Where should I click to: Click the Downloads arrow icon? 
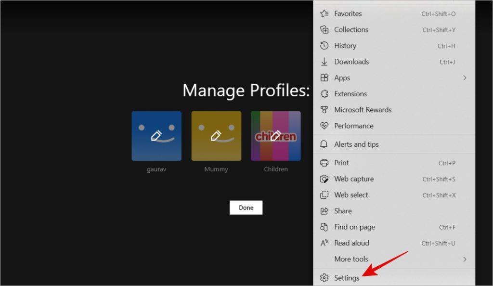click(x=324, y=62)
